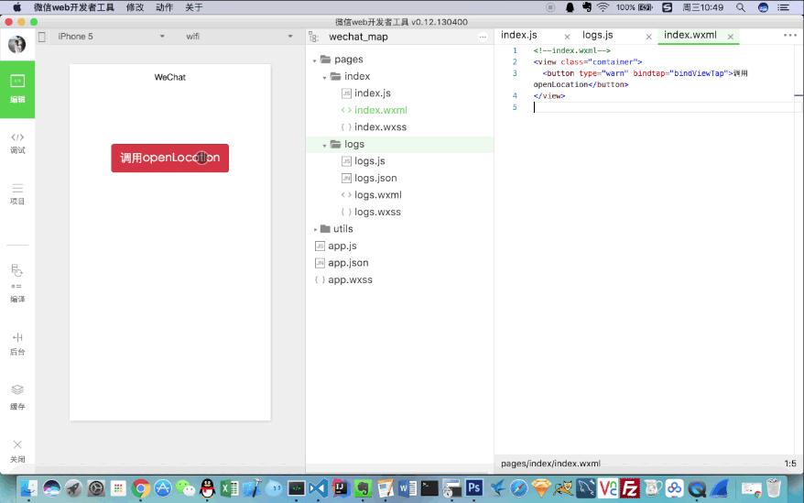Open the file tree more-options ellipsis
This screenshot has width=804, height=503.
[483, 37]
